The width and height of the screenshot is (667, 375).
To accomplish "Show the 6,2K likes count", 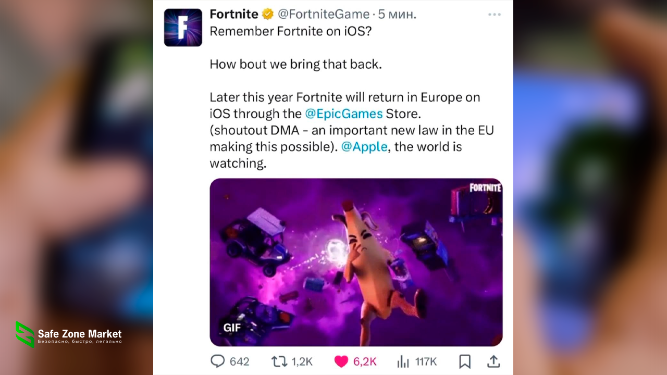I will [x=365, y=361].
